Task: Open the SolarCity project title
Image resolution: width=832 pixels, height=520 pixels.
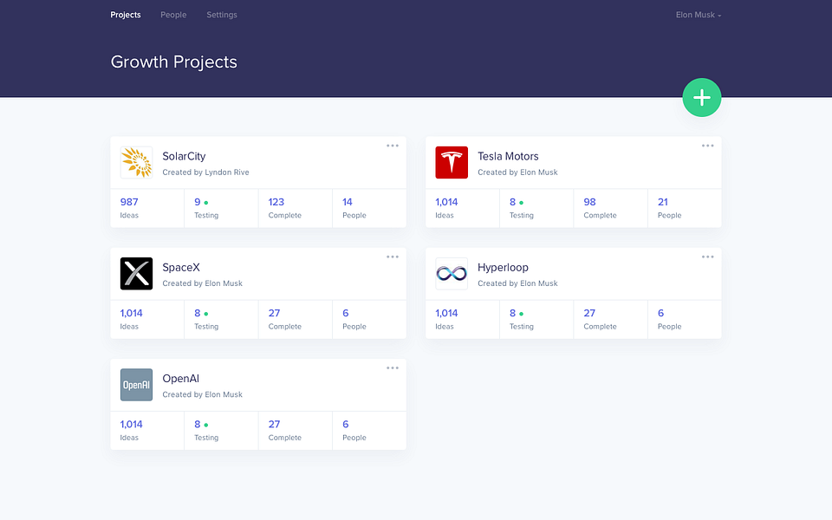Action: [x=184, y=156]
